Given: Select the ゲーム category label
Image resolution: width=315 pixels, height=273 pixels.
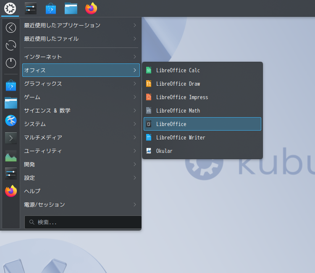Looking at the screenshot, I should point(32,97).
